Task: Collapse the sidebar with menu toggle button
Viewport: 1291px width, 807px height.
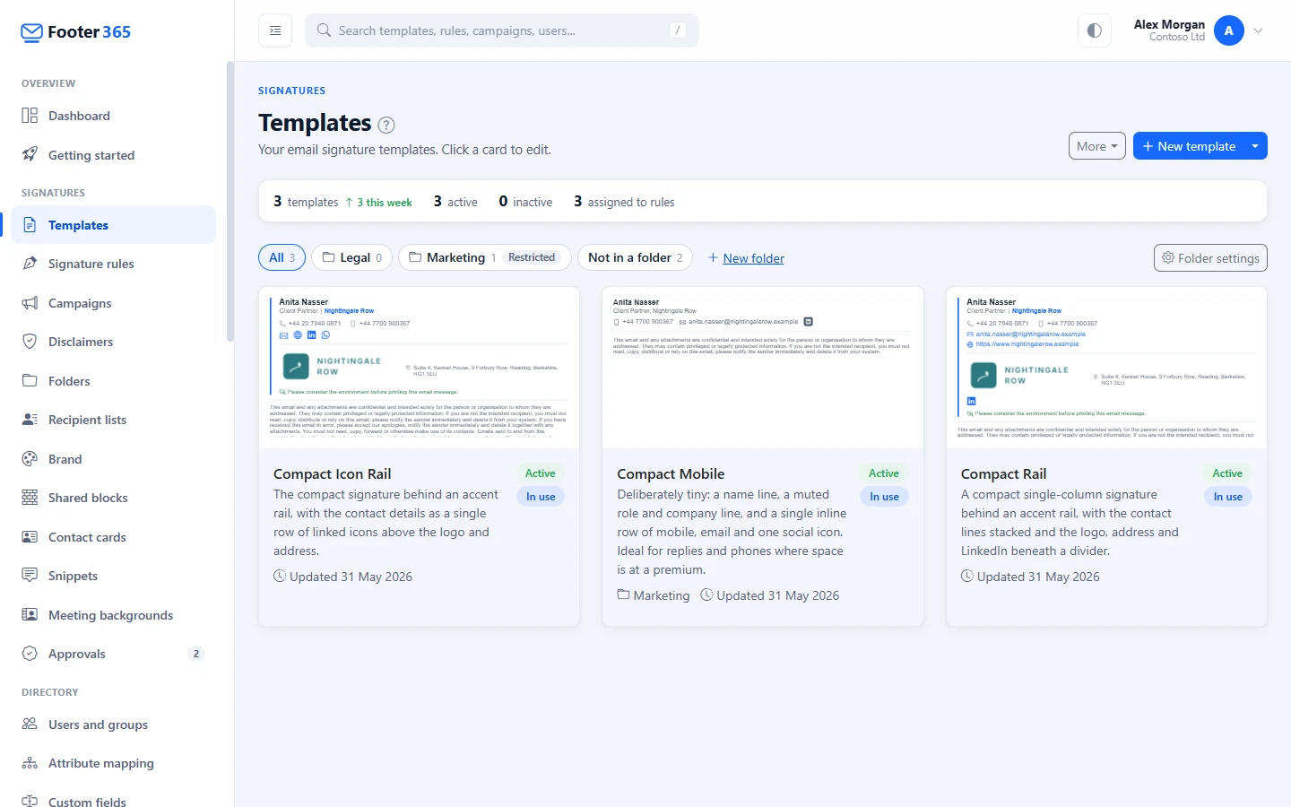Action: coord(275,30)
